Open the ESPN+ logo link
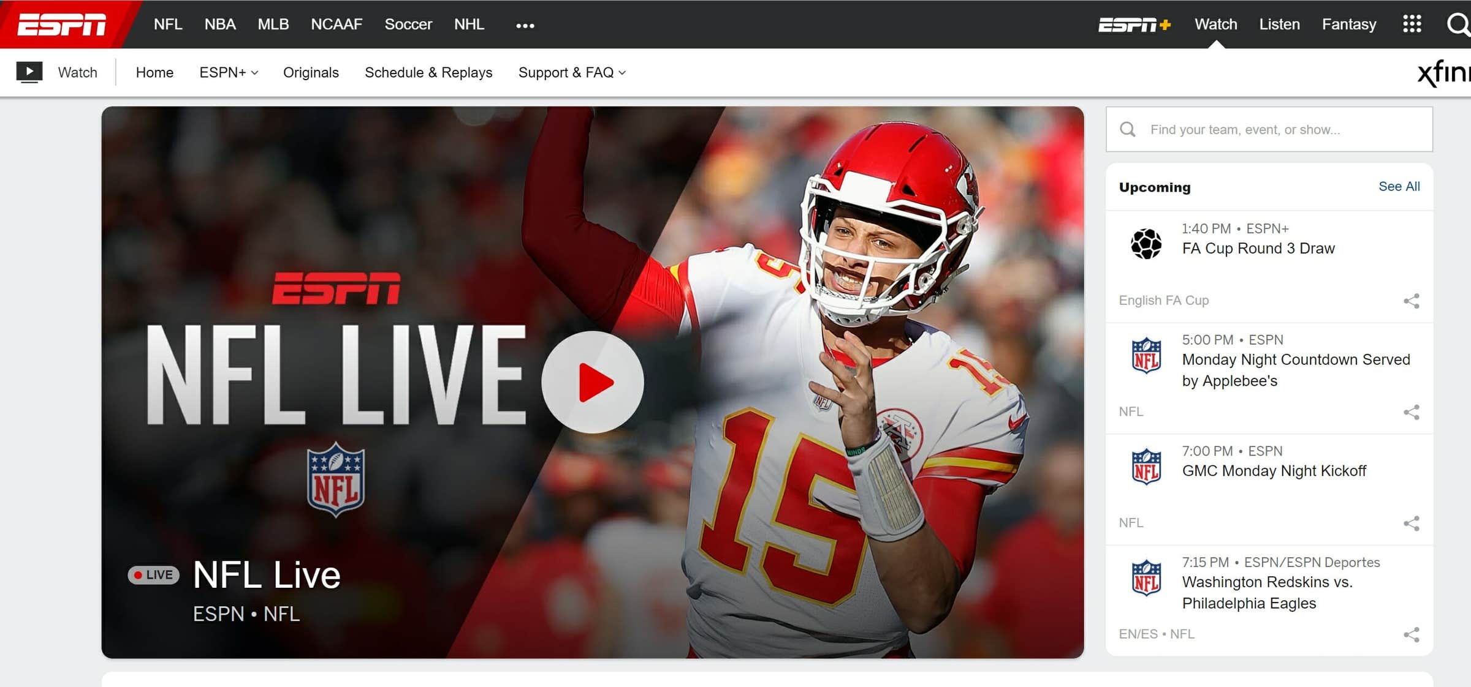1471x687 pixels. point(1134,24)
